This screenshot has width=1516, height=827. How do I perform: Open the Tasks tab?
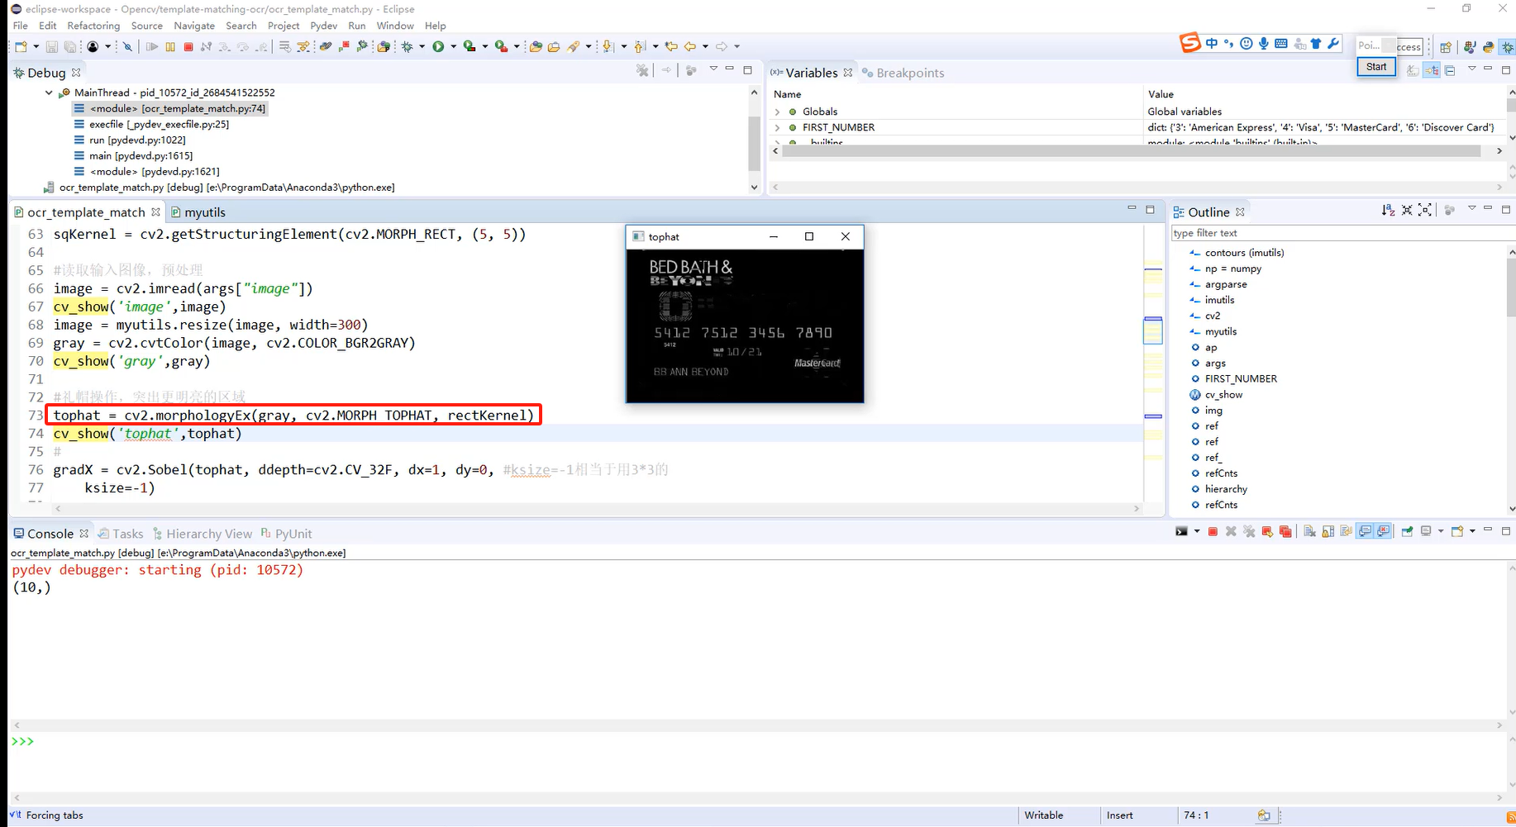tap(121, 534)
